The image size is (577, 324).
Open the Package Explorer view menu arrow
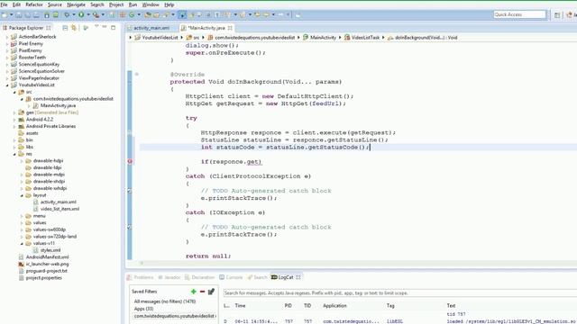(96, 27)
